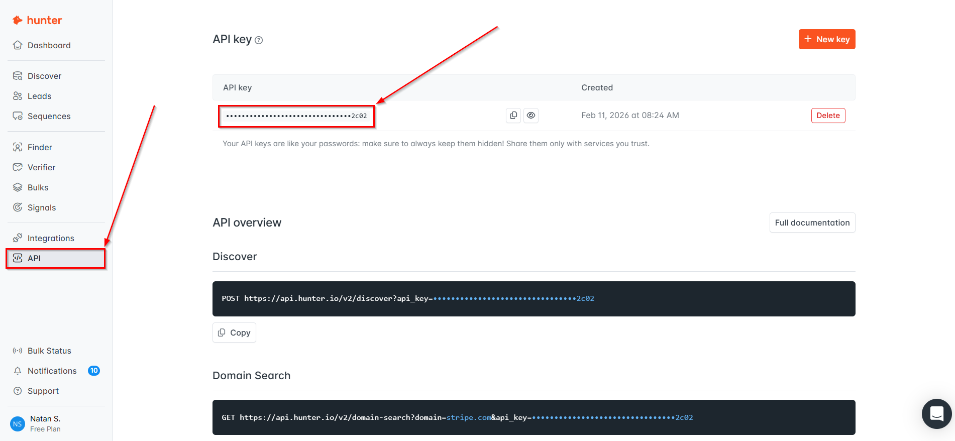Click the masked API key field
This screenshot has height=441, width=955.
(296, 116)
